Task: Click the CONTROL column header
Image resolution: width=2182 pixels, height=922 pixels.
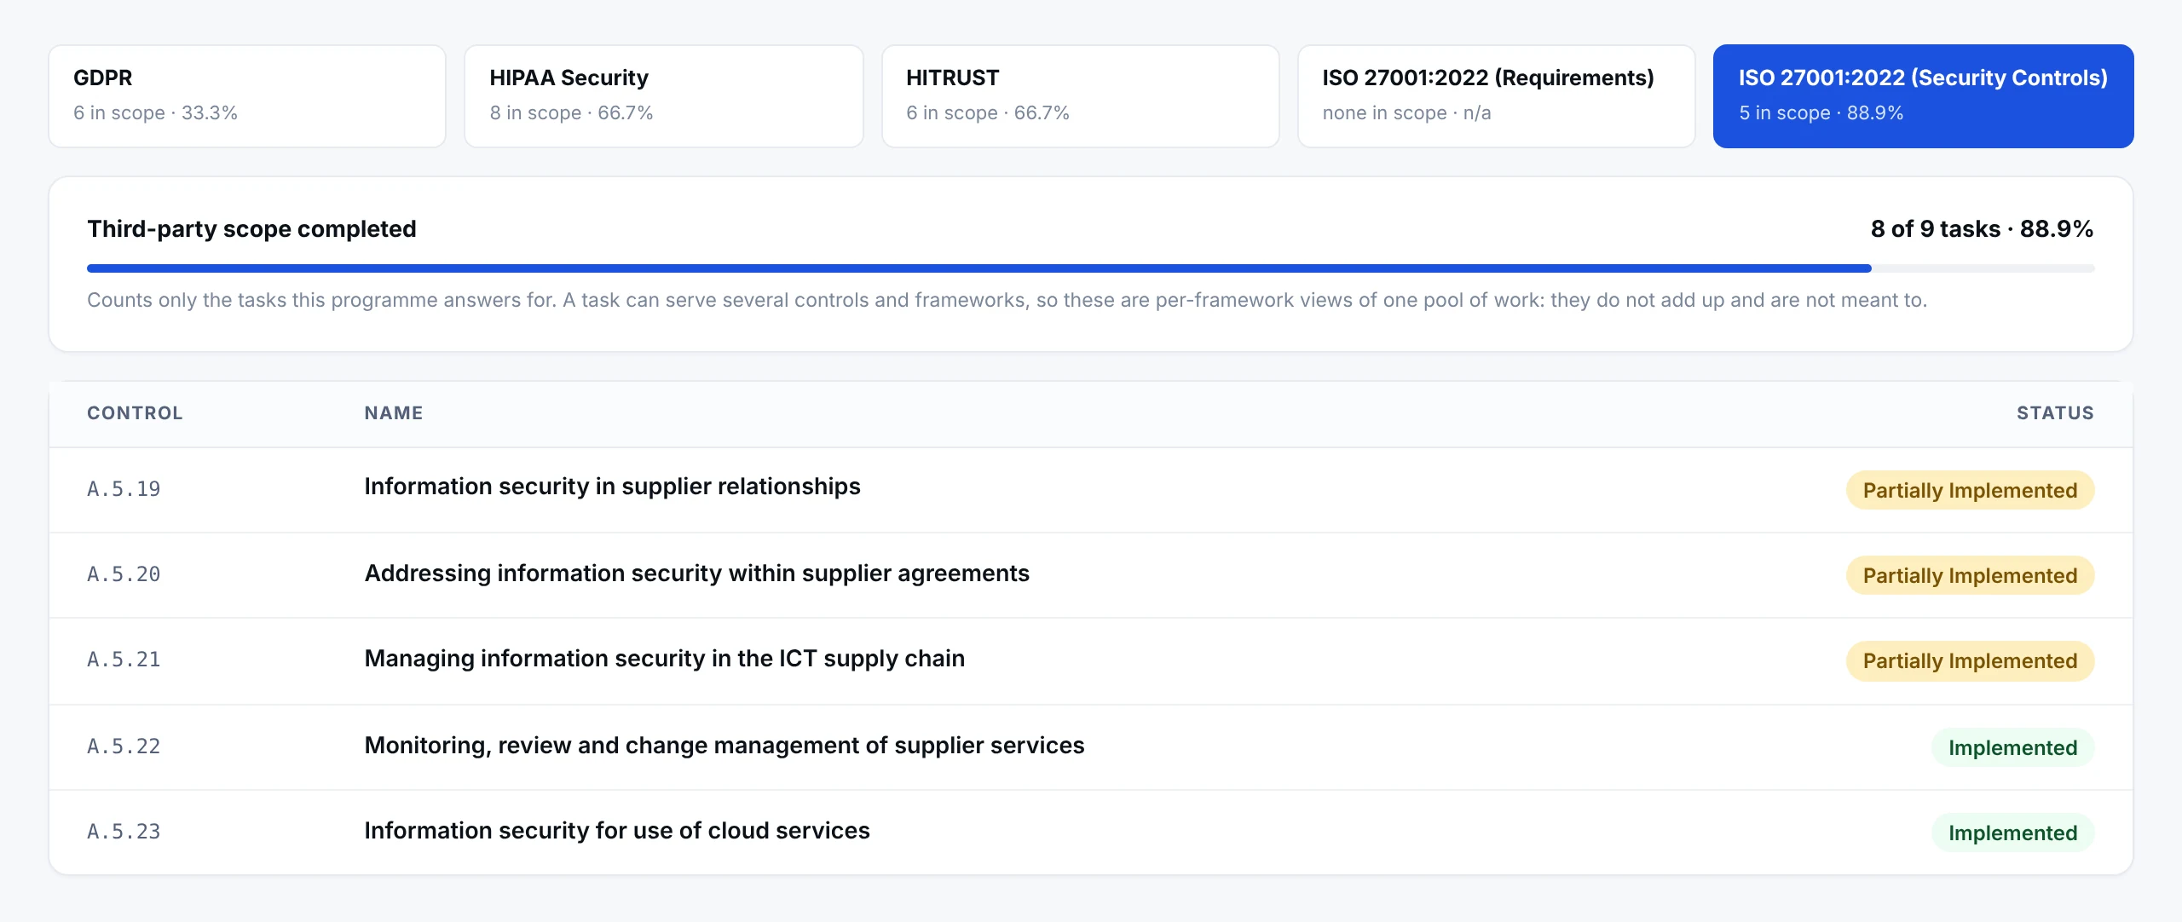Action: point(135,413)
